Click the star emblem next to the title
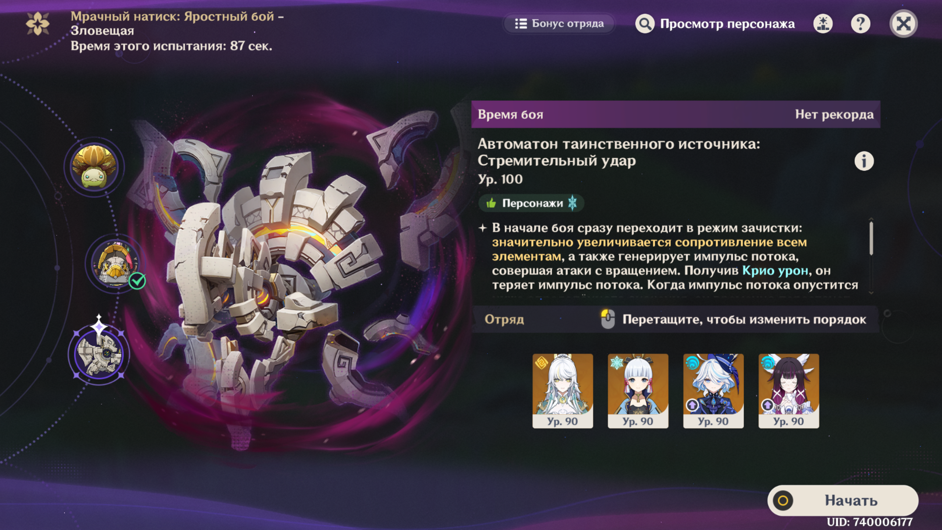The width and height of the screenshot is (942, 530). (38, 24)
